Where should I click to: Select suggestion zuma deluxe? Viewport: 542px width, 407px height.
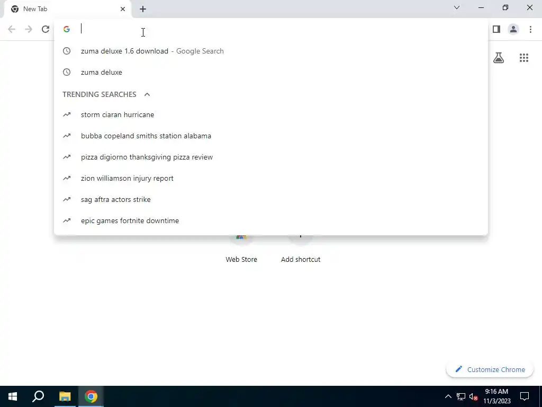[x=271, y=72]
